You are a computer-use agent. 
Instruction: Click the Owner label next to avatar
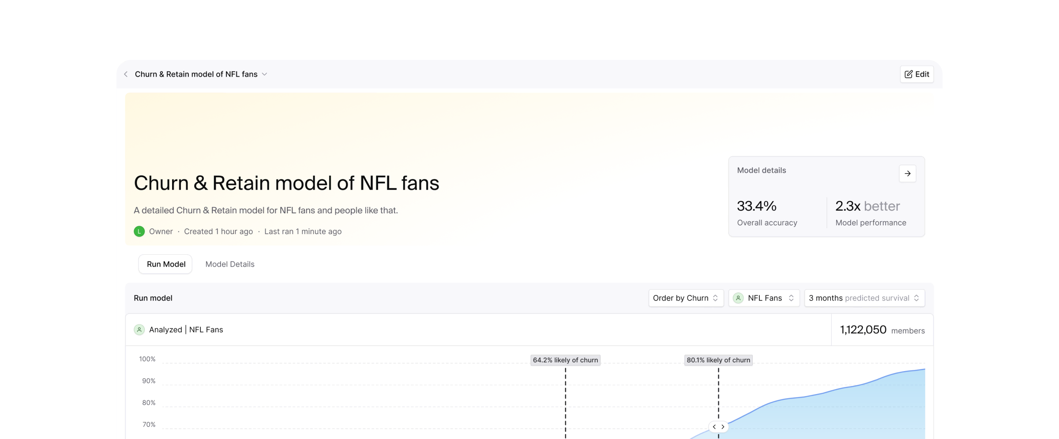161,231
